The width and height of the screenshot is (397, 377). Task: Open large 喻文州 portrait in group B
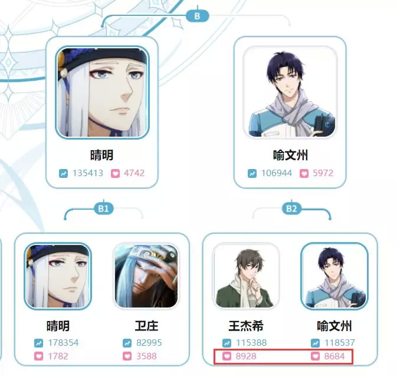click(290, 92)
